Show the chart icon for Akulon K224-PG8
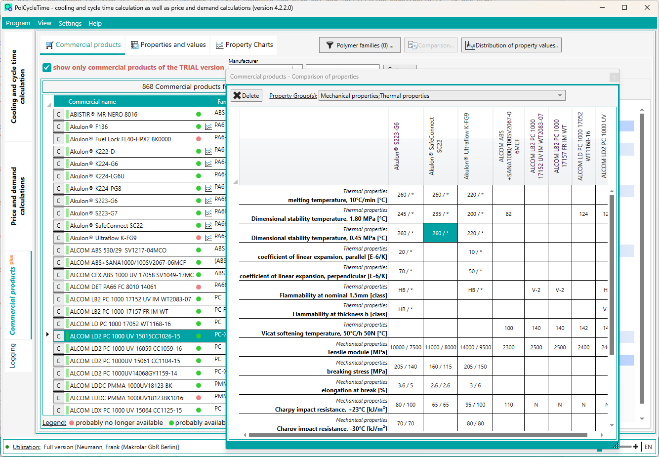 208,189
